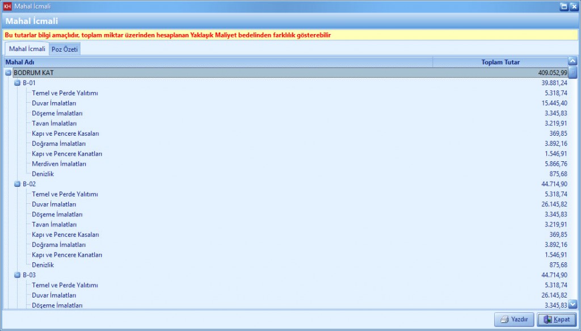The height and width of the screenshot is (331, 581).
Task: Click the door icon on Kapat button
Action: coord(547,320)
